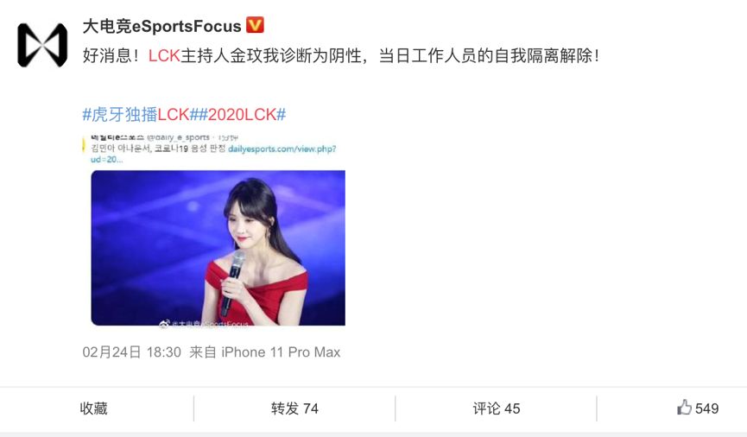Click 收藏 to favorite the post
The height and width of the screenshot is (437, 747).
click(94, 408)
